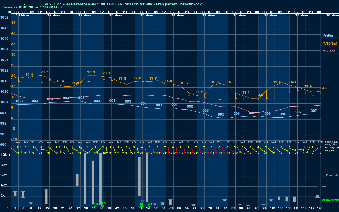Image resolution: width=339 pixels, height=212 pixels.
Task: Click the 9.9 temperature minimum value
Action: 261,95
